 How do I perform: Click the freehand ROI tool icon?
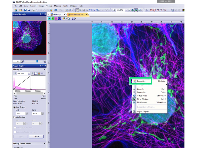[164, 10]
